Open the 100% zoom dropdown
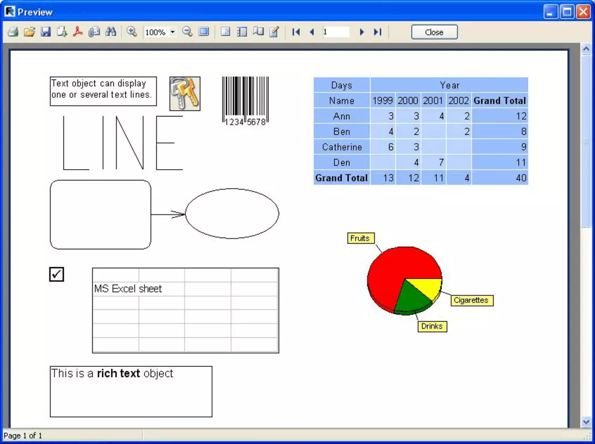 [x=173, y=32]
